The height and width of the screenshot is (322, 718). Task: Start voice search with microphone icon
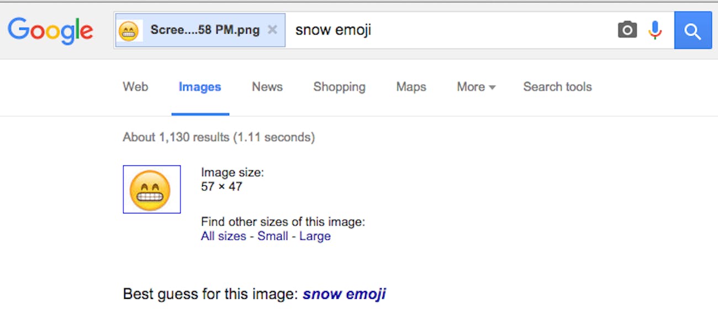coord(655,30)
